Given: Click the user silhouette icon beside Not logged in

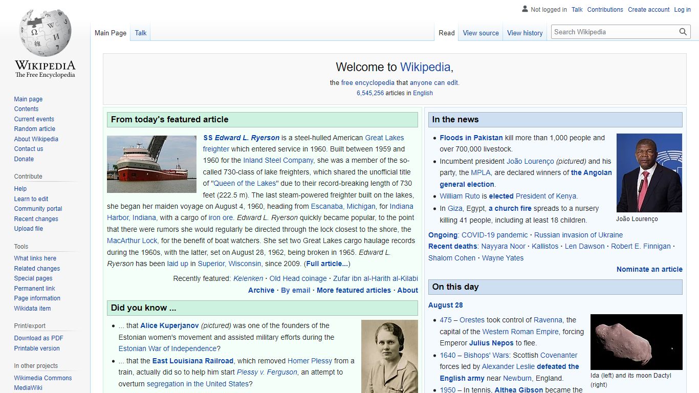Looking at the screenshot, I should tap(525, 9).
